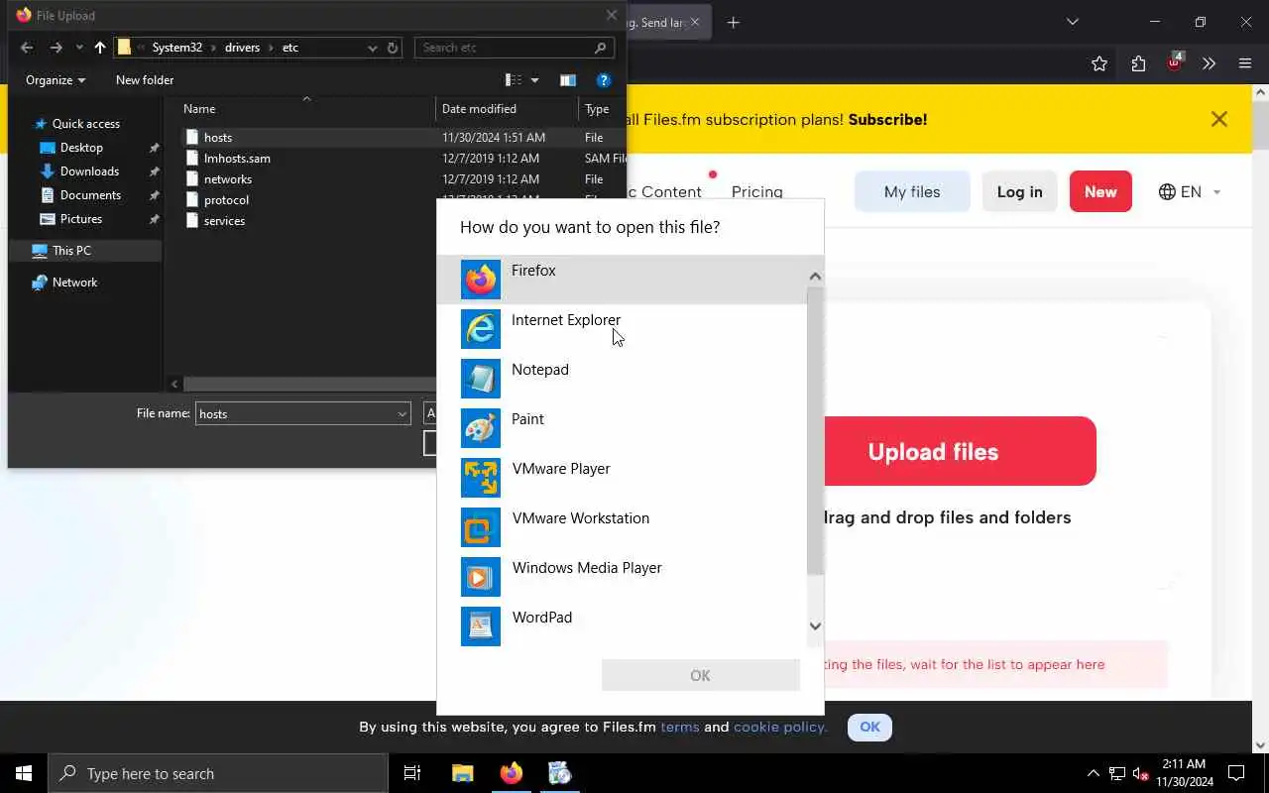
Task: Select the Paint app icon
Action: tap(481, 428)
